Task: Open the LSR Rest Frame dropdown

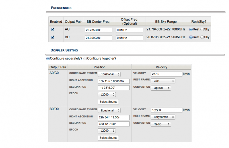Action: pos(163,81)
